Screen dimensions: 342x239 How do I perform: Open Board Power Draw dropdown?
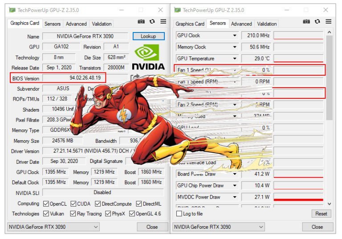point(235,174)
